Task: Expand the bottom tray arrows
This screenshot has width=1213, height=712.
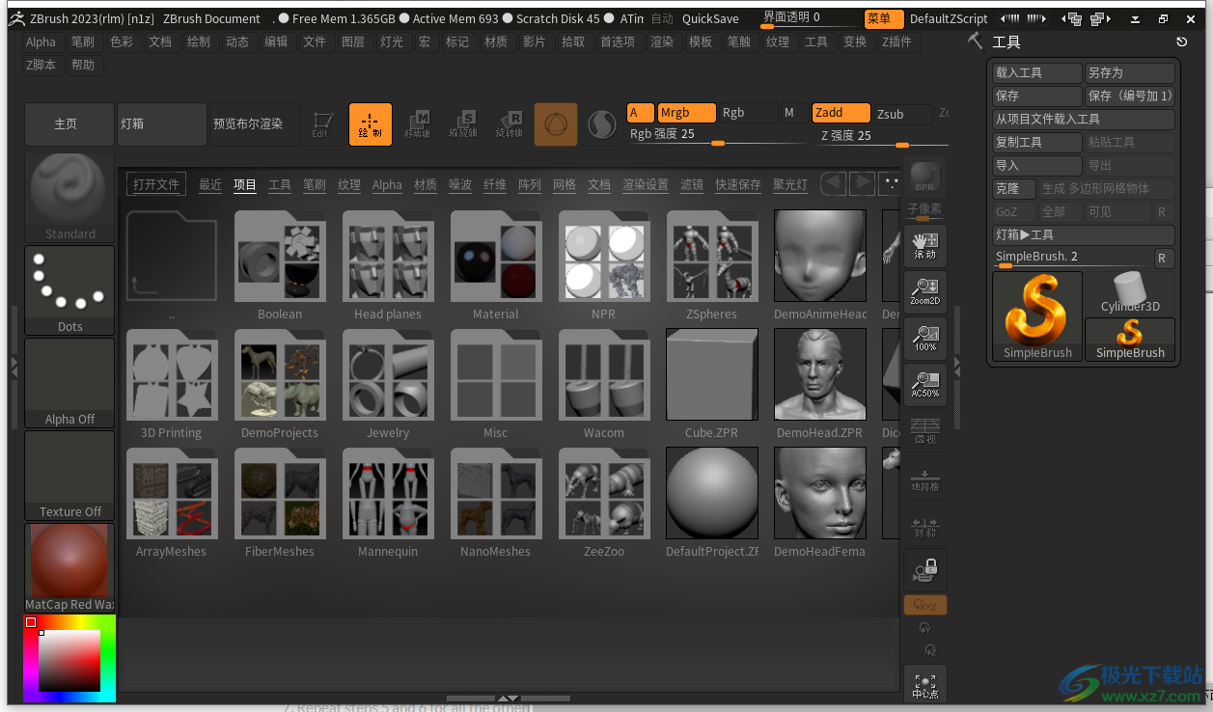Action: click(x=508, y=698)
